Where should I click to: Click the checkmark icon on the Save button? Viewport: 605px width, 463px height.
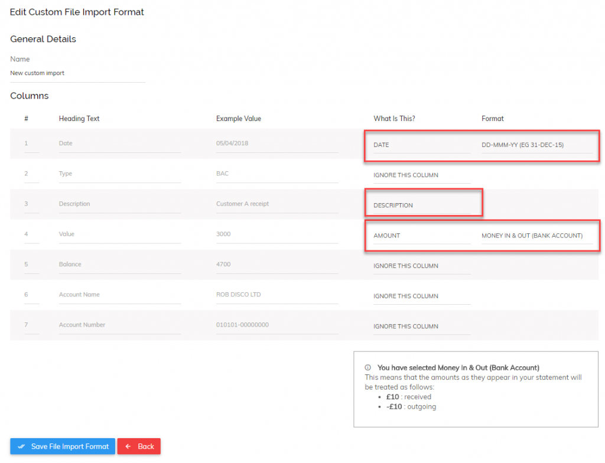[x=22, y=446]
